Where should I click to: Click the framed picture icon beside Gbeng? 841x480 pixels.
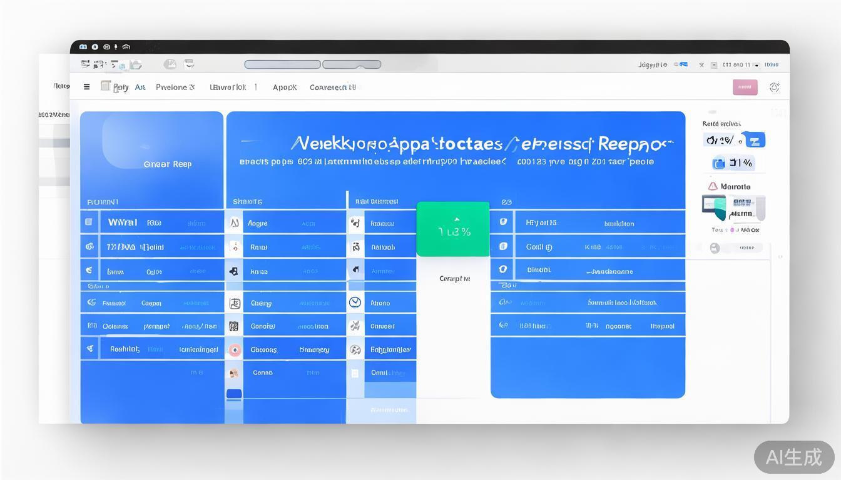235,303
